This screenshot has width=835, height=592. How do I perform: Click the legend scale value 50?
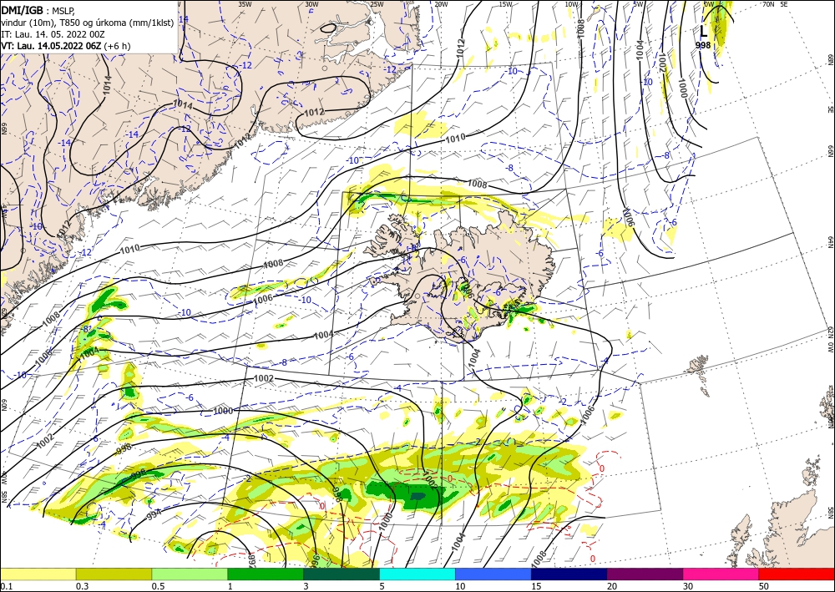(764, 586)
